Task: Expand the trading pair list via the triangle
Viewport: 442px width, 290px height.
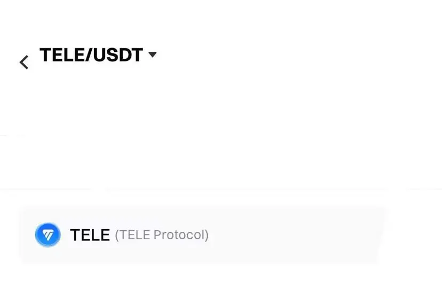Action: (153, 54)
